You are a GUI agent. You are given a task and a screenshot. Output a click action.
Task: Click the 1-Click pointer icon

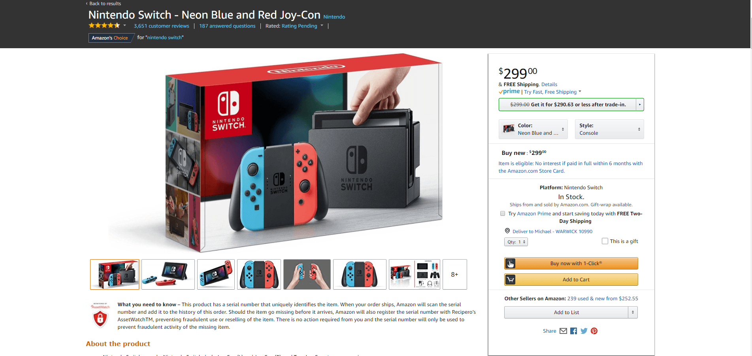click(510, 264)
